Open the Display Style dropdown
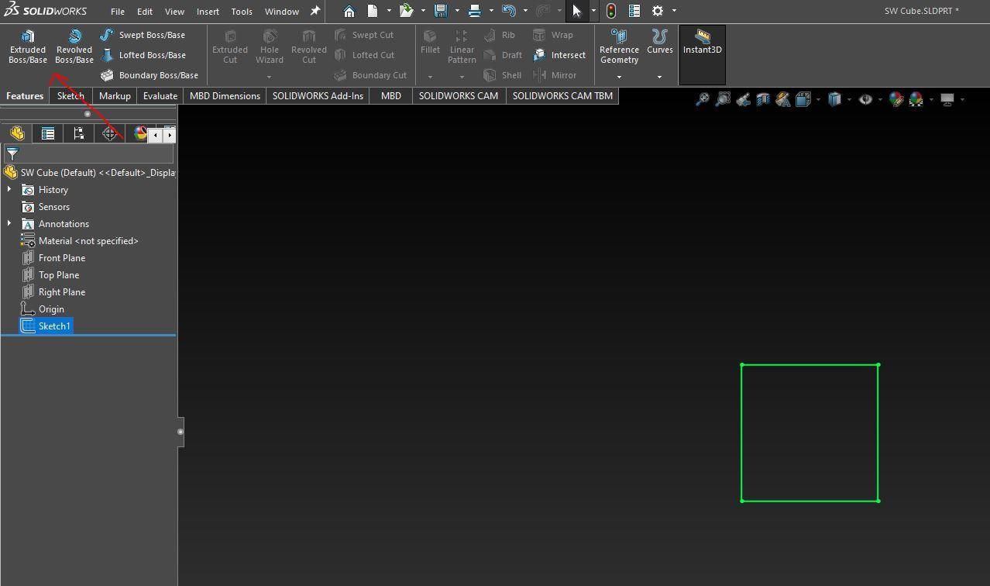990x586 pixels. 850,99
